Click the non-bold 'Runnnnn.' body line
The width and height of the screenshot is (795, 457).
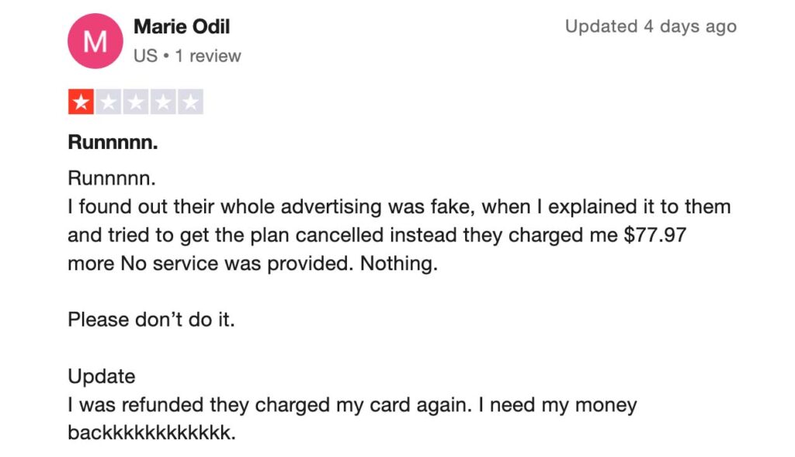click(x=112, y=178)
